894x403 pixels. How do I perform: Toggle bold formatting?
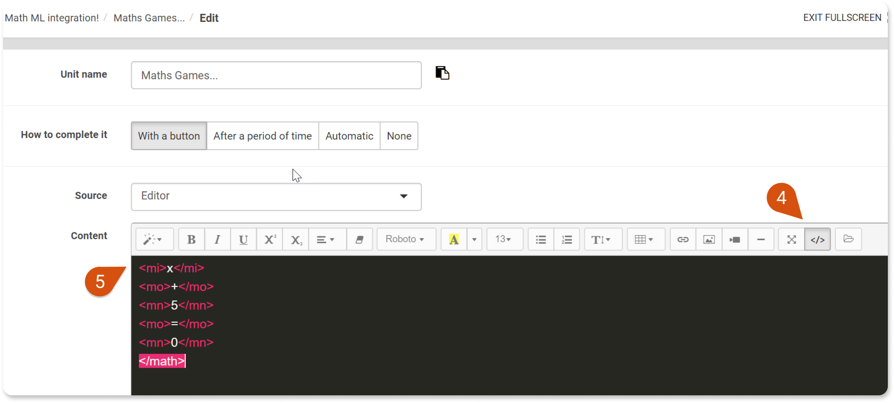tap(192, 239)
